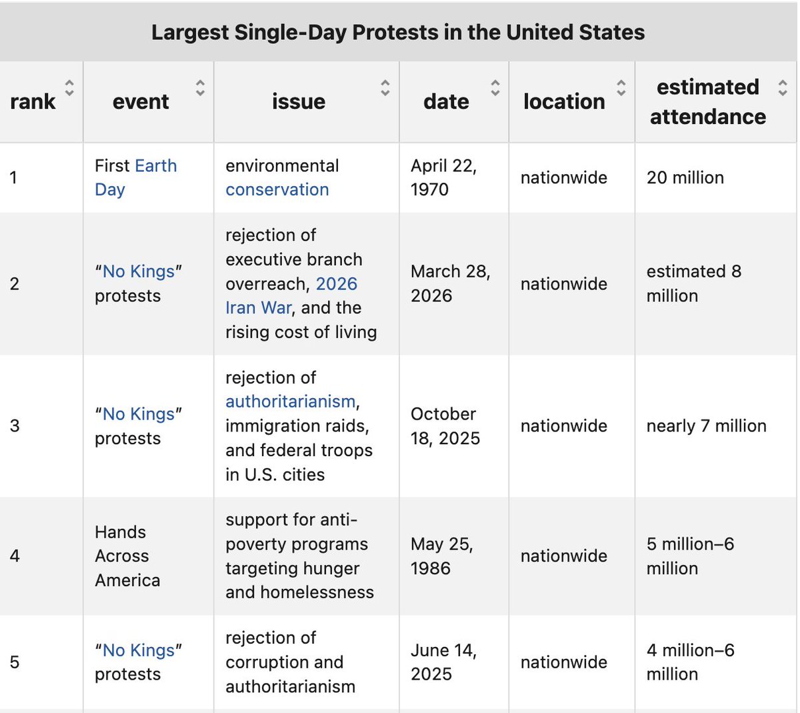Click the table title caption
Image resolution: width=800 pixels, height=713 pixels.
click(x=398, y=32)
